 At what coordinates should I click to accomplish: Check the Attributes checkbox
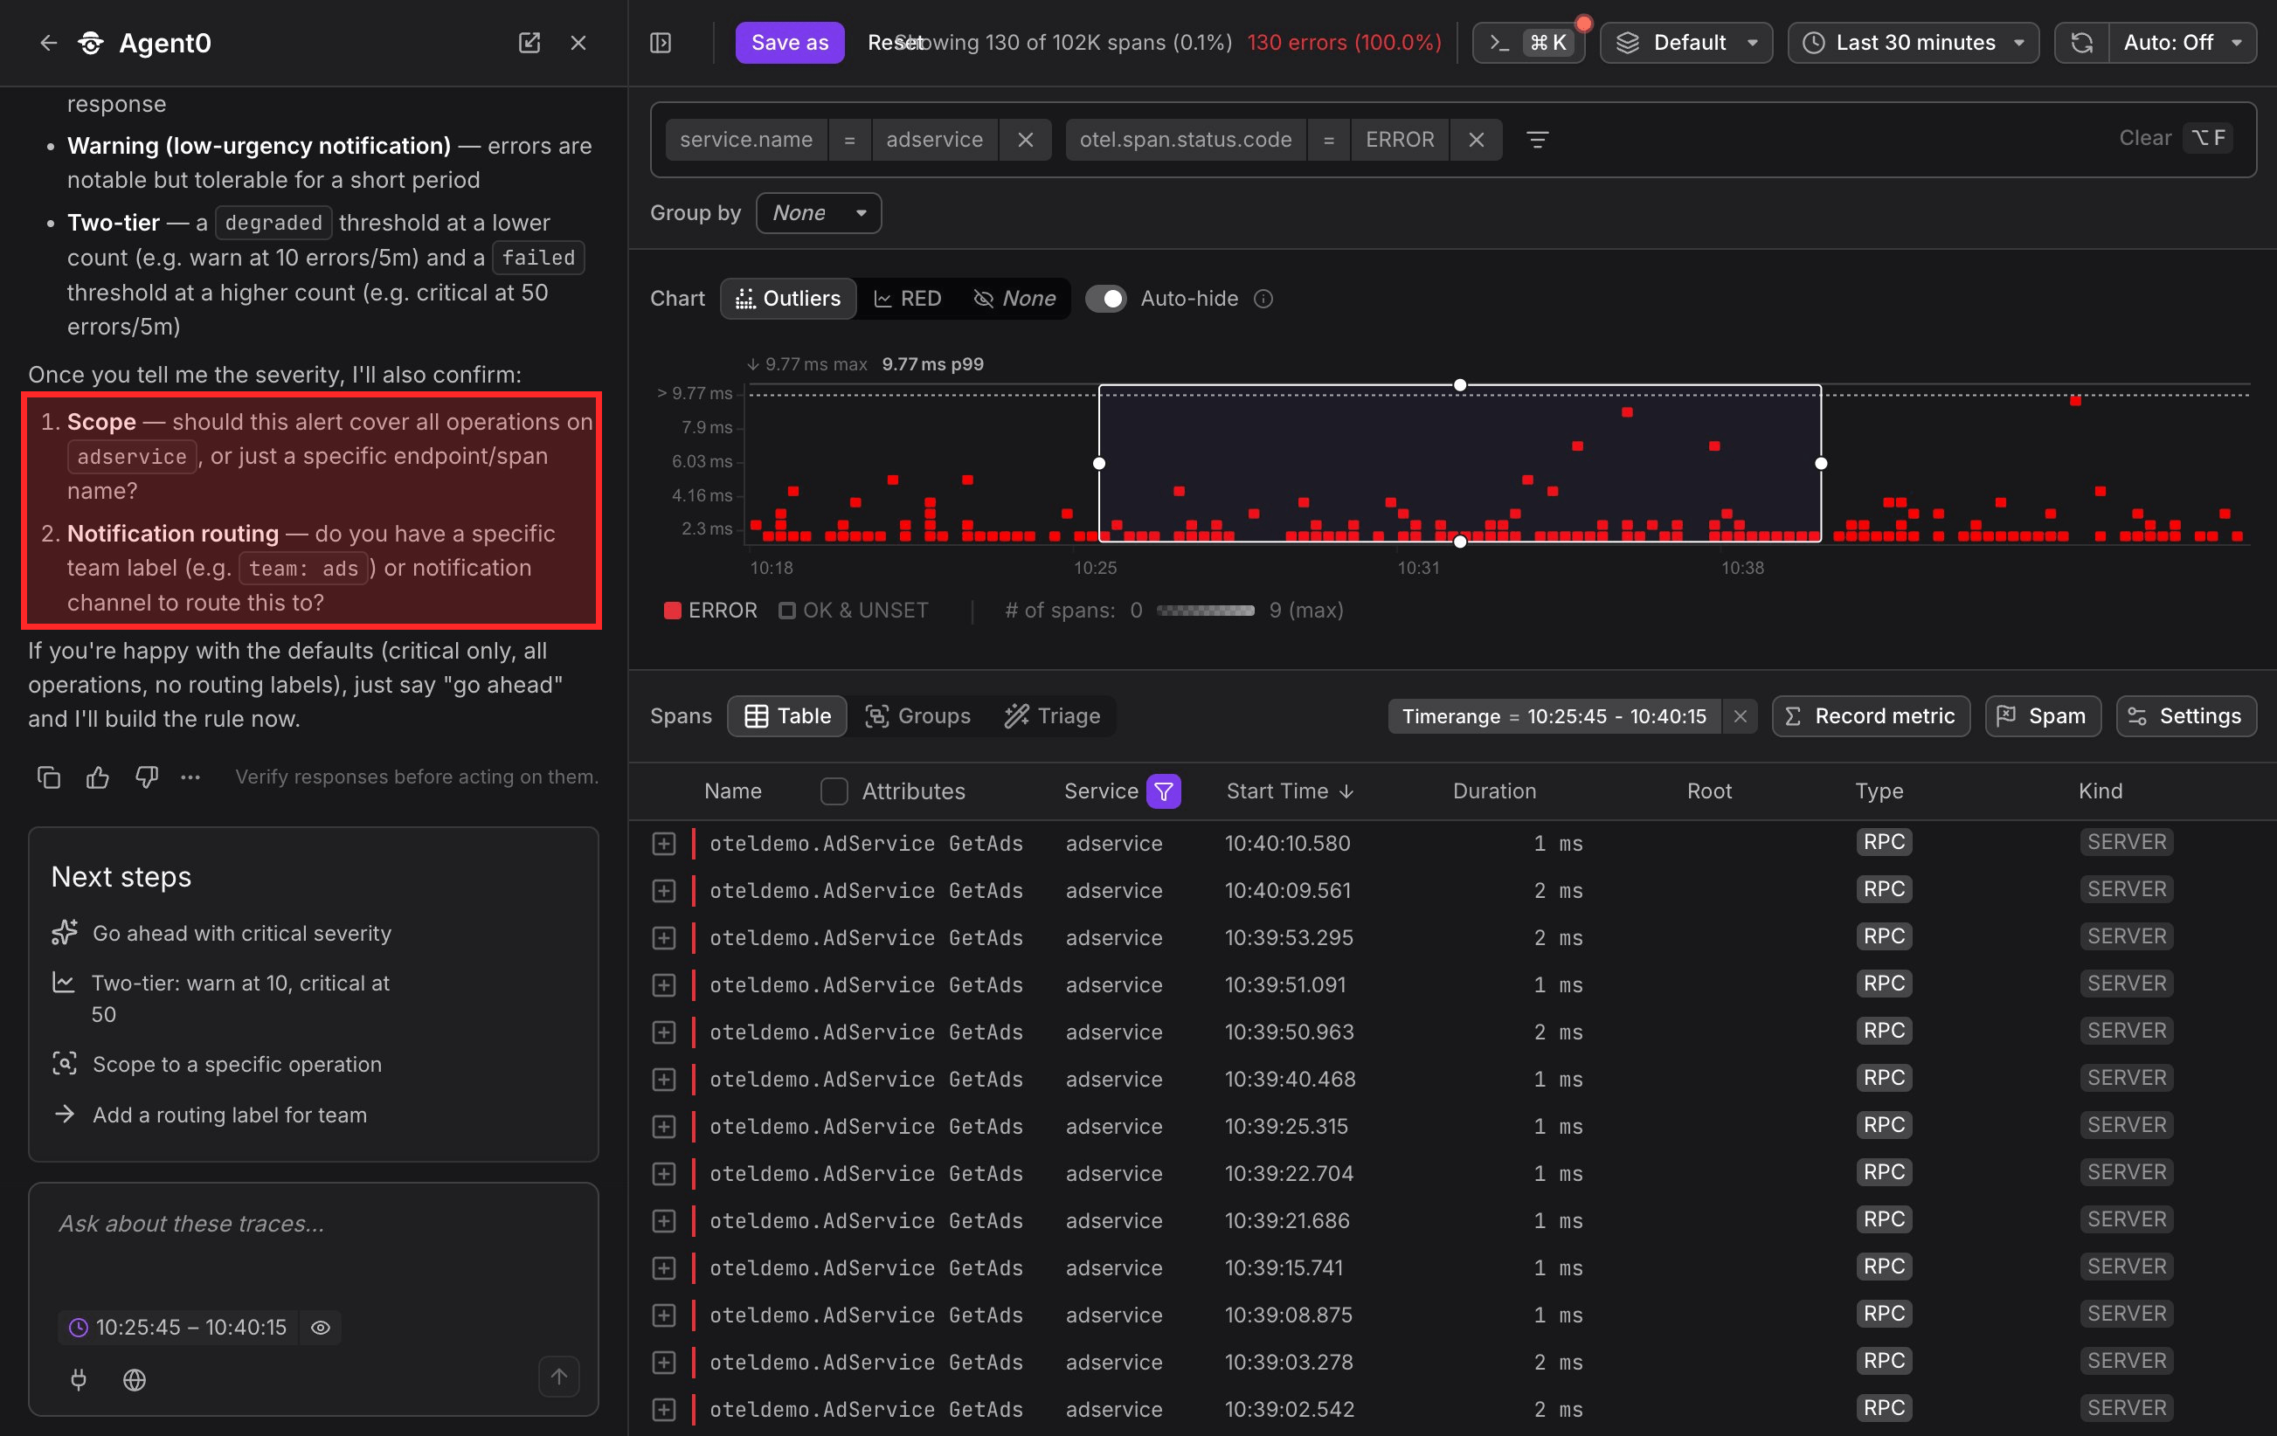pos(834,791)
